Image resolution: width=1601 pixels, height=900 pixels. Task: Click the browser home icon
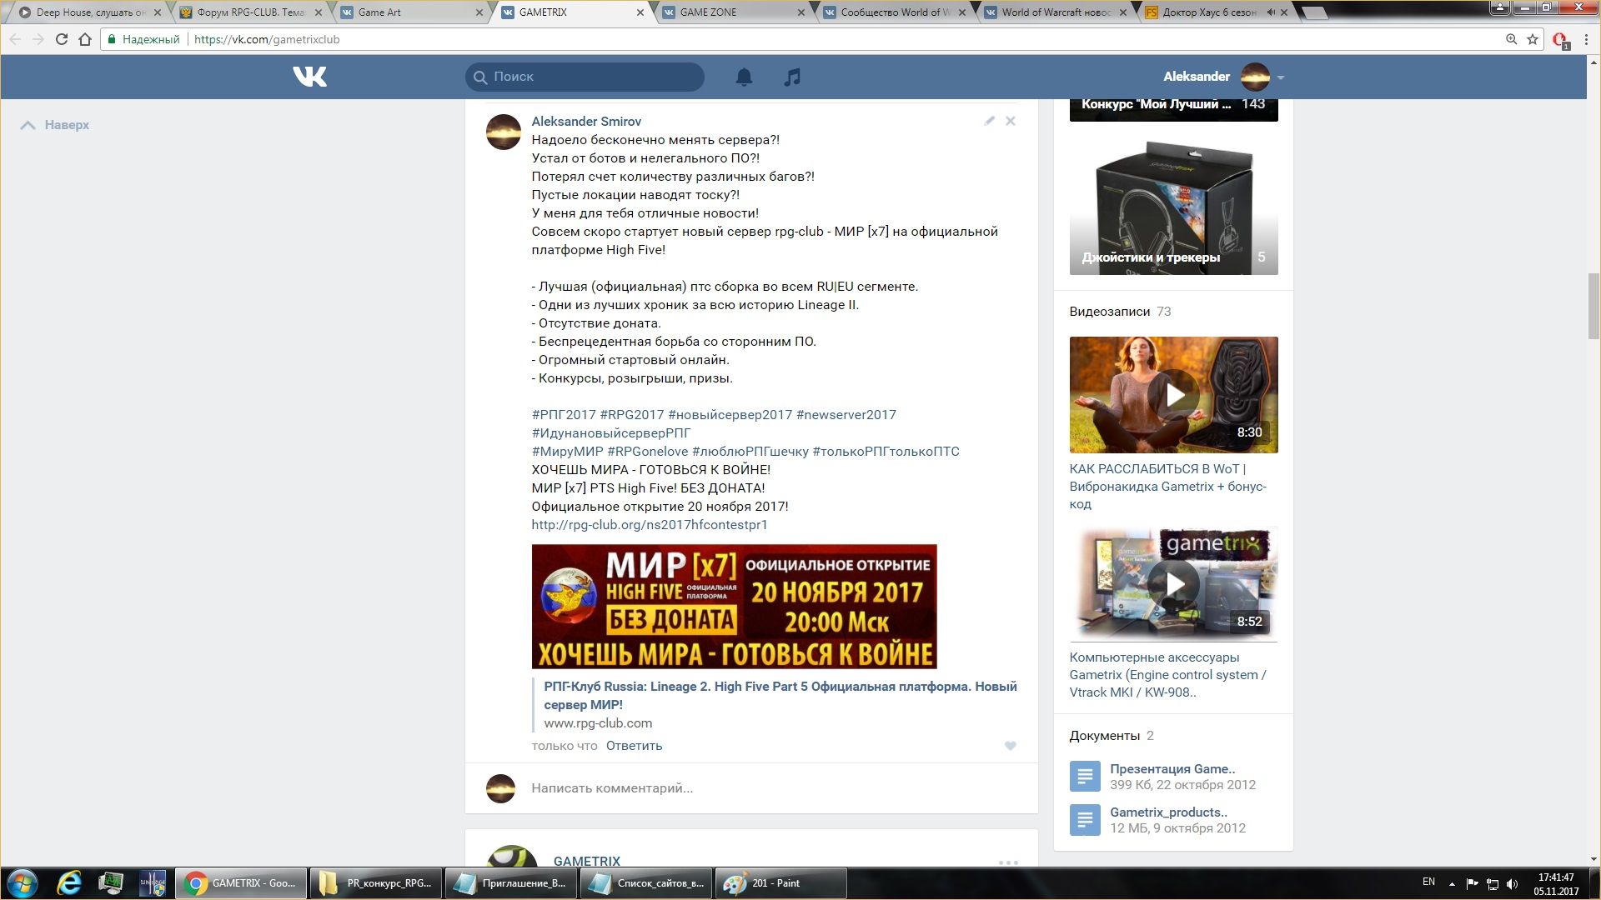point(85,39)
